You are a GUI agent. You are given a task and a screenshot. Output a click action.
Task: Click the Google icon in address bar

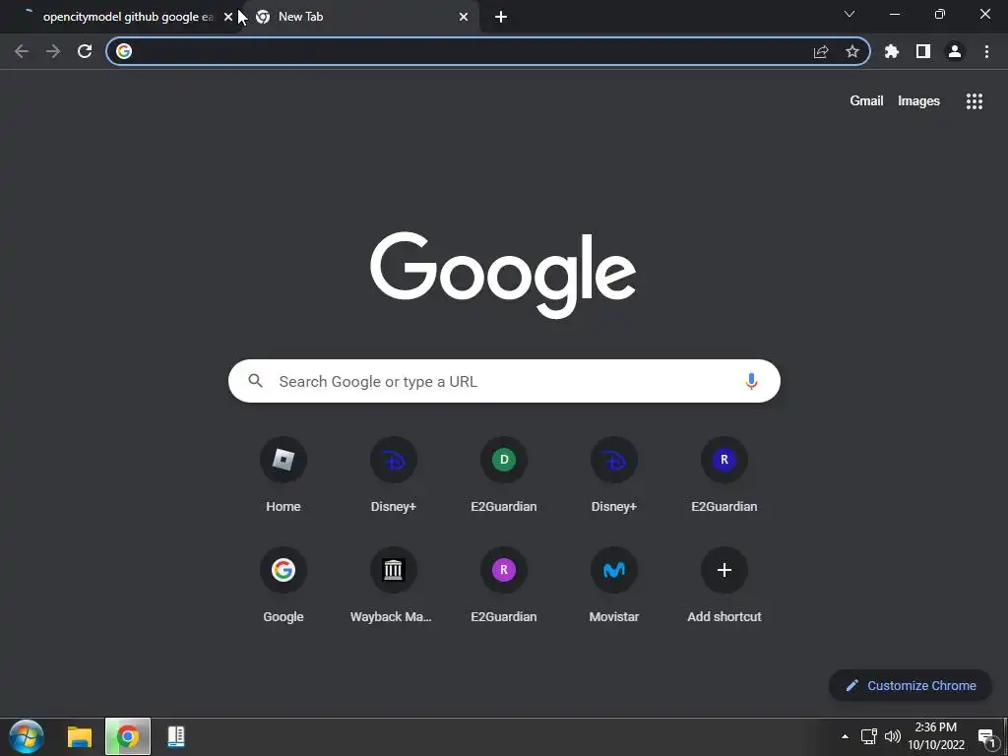point(124,51)
